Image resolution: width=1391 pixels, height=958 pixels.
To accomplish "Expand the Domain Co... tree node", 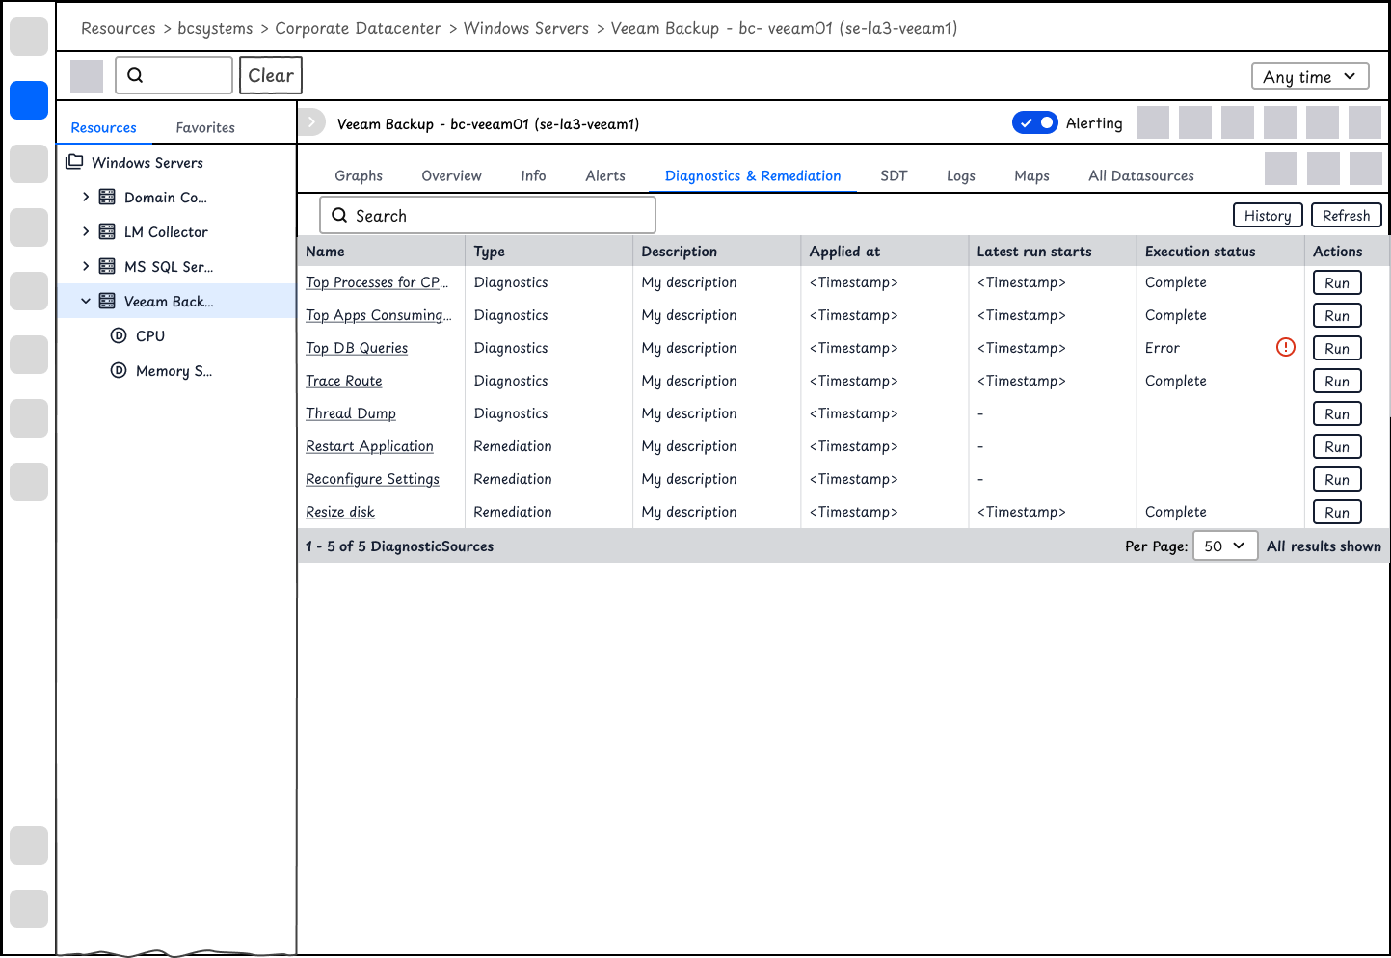I will click(x=86, y=197).
